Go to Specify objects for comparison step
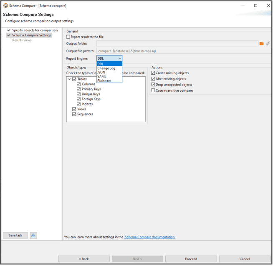Viewport: 273px width, 266px height. [x=35, y=30]
